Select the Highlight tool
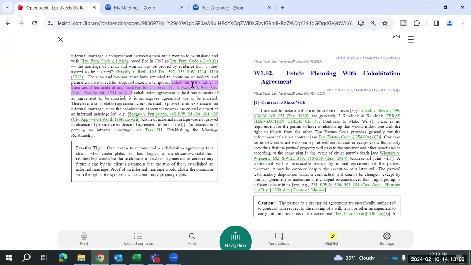The width and height of the screenshot is (471, 265). tap(333, 239)
